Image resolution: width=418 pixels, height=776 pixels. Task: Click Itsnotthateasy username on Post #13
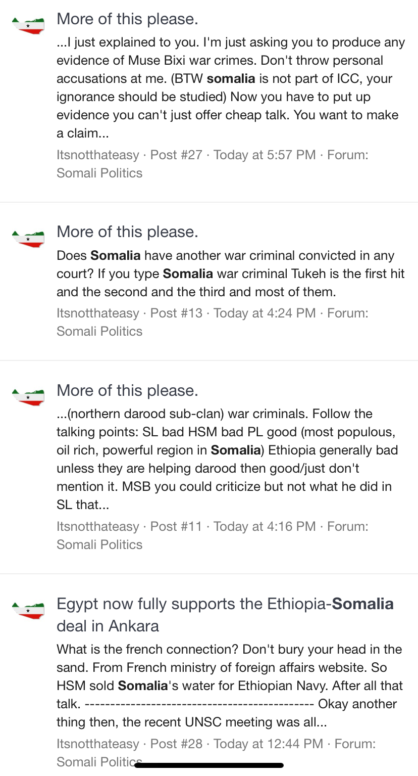[97, 313]
